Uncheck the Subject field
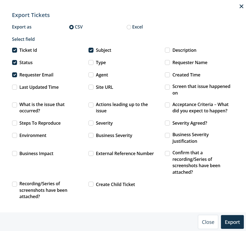Screen dimensions: 246x231 (x=91, y=50)
